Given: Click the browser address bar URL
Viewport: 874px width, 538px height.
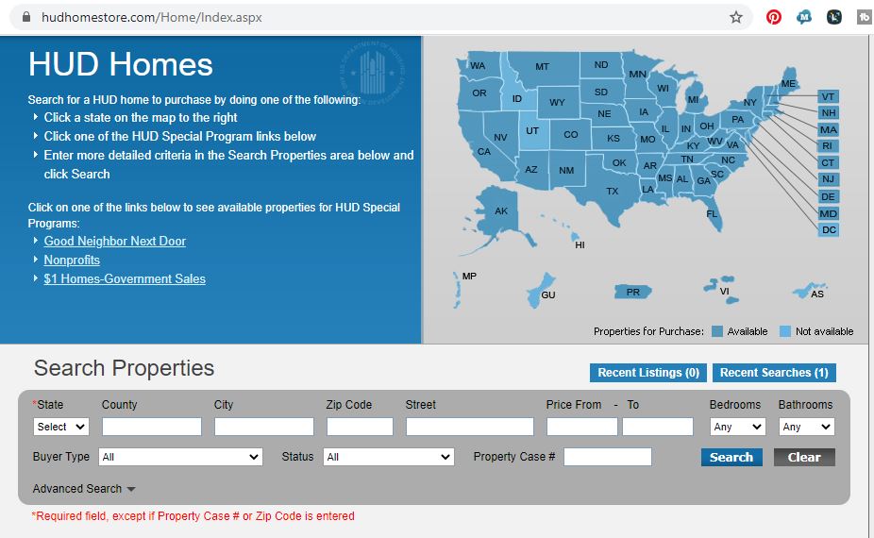Looking at the screenshot, I should point(152,17).
